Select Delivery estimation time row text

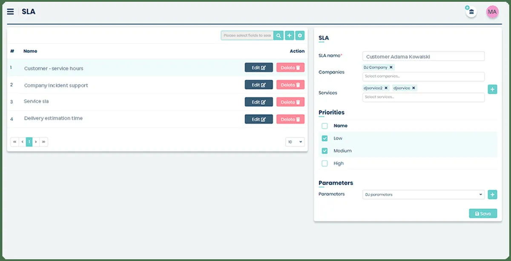53,118
